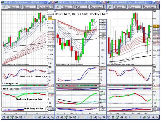The image size is (161, 121).
Task: Open wrench settings icon in Daily window
Action: [x=58, y=7]
